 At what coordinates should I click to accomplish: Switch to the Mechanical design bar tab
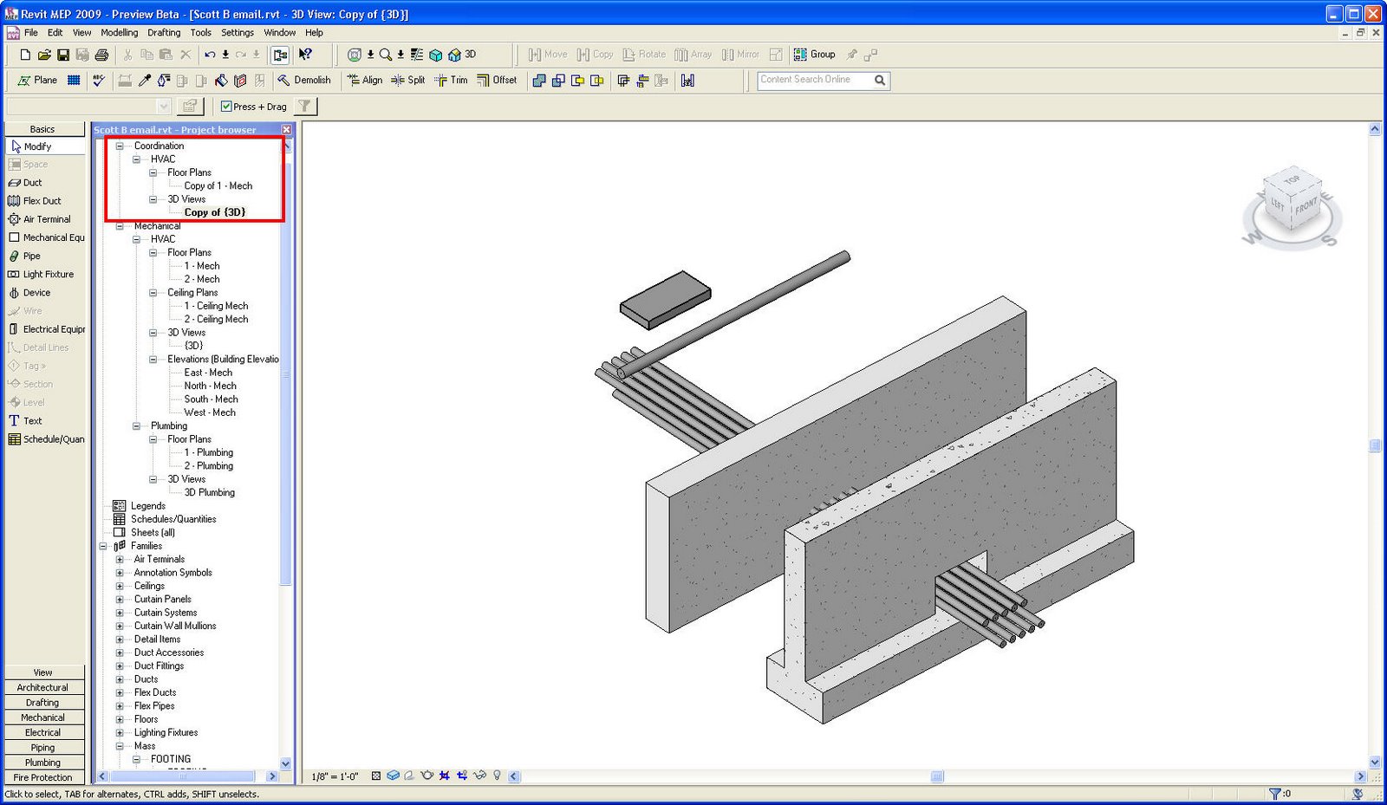43,717
